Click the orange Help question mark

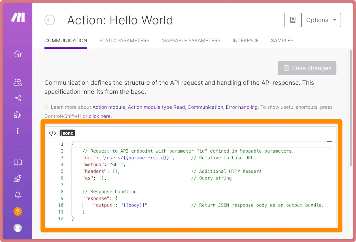point(18,211)
